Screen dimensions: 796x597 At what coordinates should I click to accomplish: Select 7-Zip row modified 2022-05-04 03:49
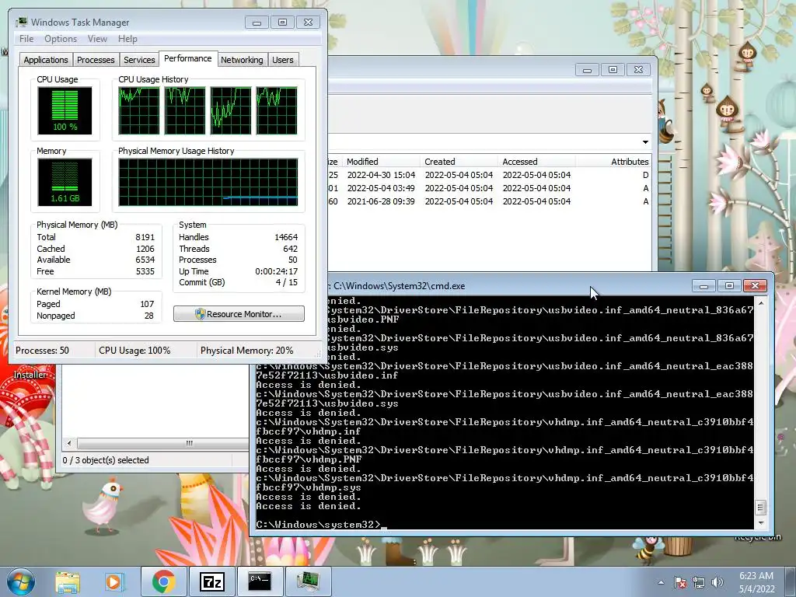tap(490, 188)
